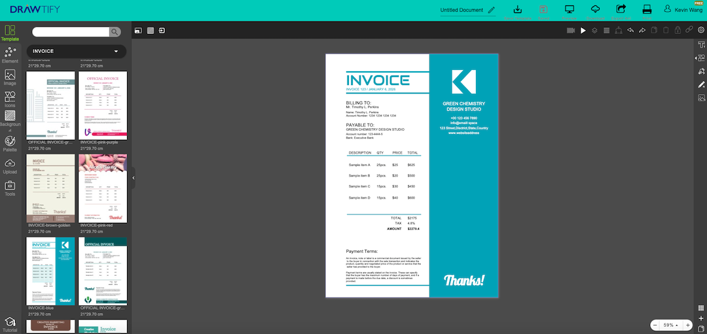Select INVOICE-pink-red bakery template thumbnail
The width and height of the screenshot is (707, 334).
(x=103, y=189)
